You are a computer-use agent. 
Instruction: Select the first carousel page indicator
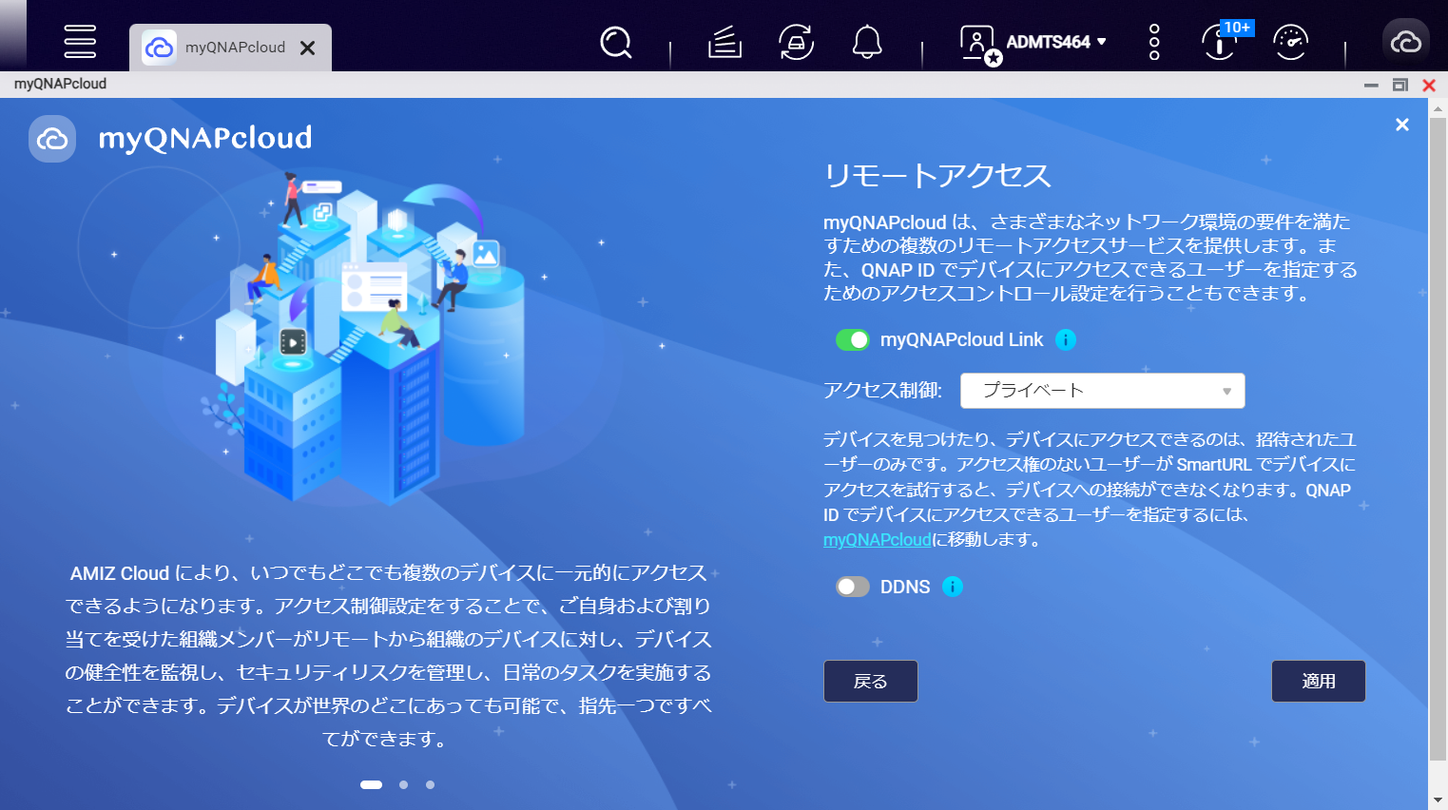371,784
